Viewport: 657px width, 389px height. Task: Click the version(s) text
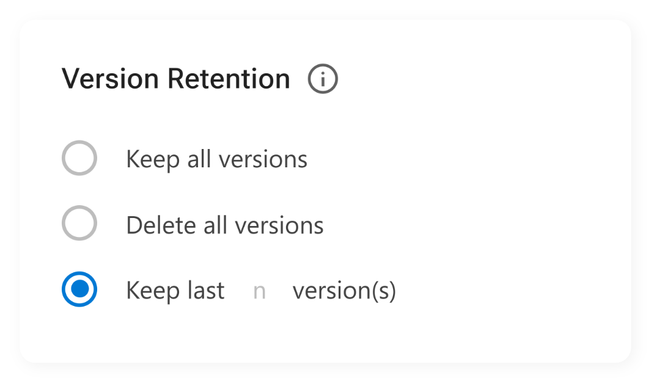[345, 291]
